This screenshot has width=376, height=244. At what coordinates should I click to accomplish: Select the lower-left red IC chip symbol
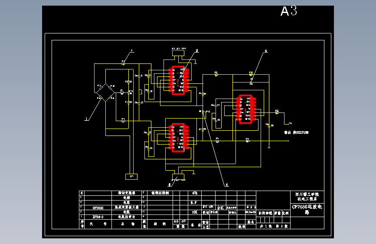(x=179, y=138)
